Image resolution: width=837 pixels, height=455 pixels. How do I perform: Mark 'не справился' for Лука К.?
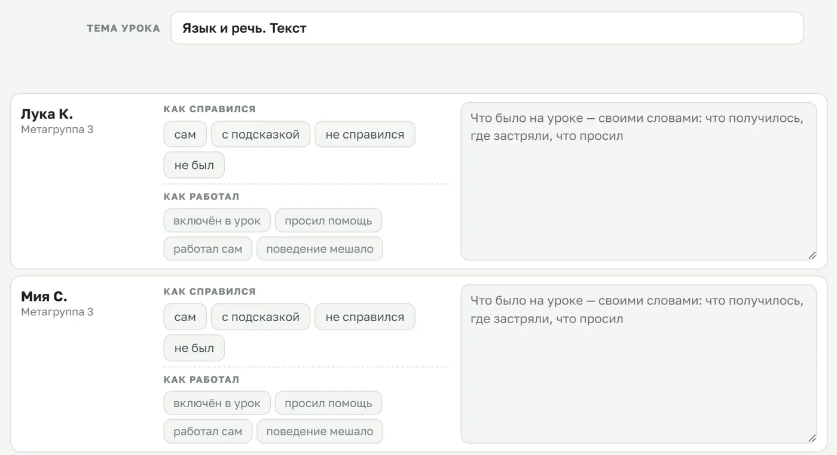click(x=365, y=134)
